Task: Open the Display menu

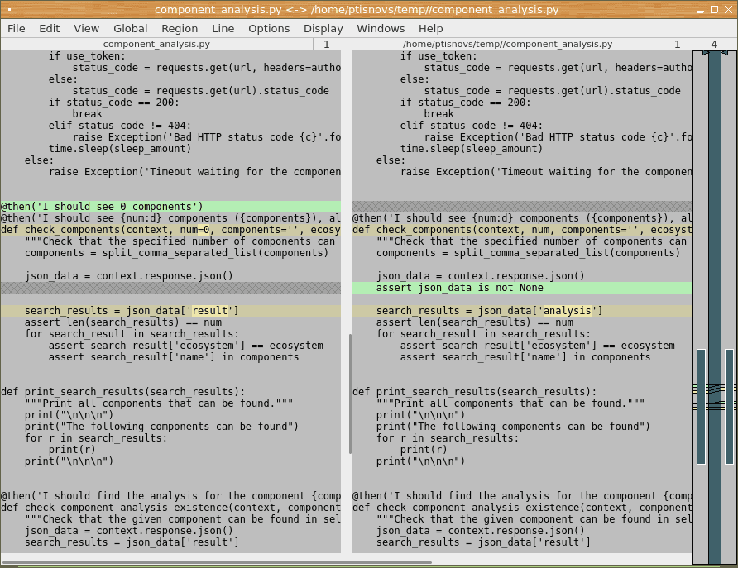Action: pos(323,29)
